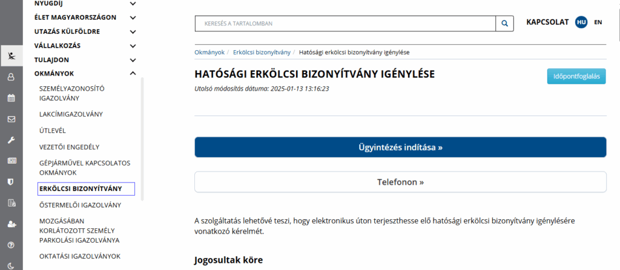Image resolution: width=620 pixels, height=270 pixels.
Task: Click the add-user icon in sidebar
Action: click(x=11, y=224)
